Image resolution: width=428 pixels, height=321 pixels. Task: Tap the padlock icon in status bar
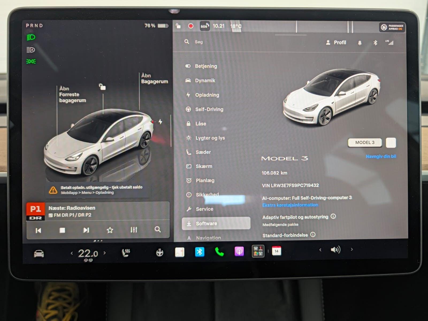178,26
